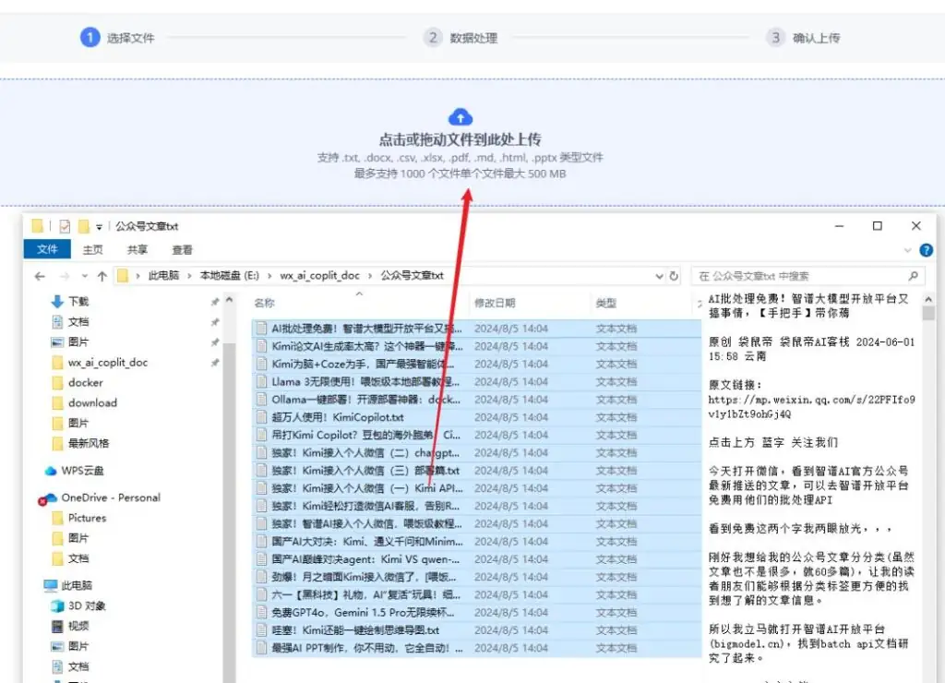Expand breadcrumb chevron after 本地磁盘 (E:)
Image resolution: width=945 pixels, height=683 pixels.
point(269,276)
